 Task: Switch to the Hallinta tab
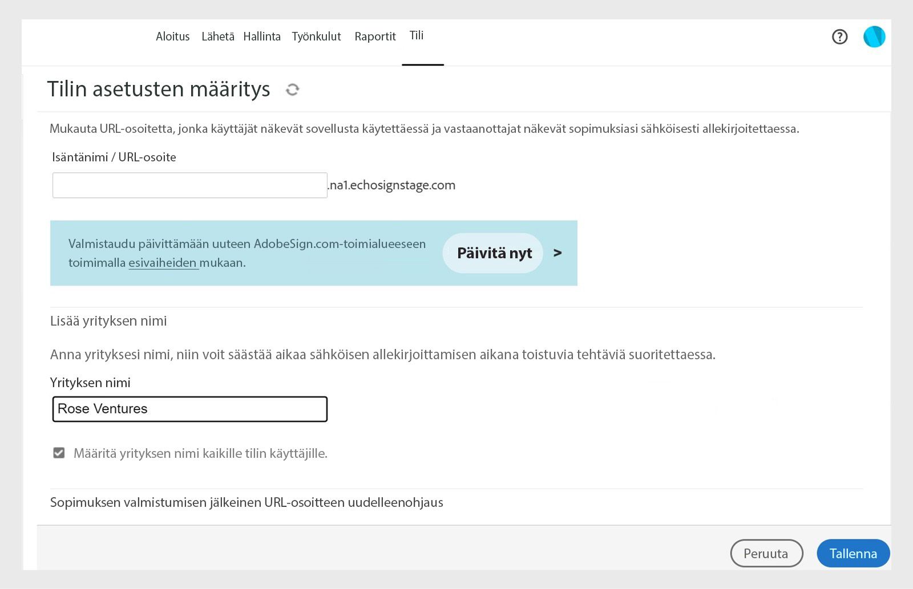pos(262,36)
